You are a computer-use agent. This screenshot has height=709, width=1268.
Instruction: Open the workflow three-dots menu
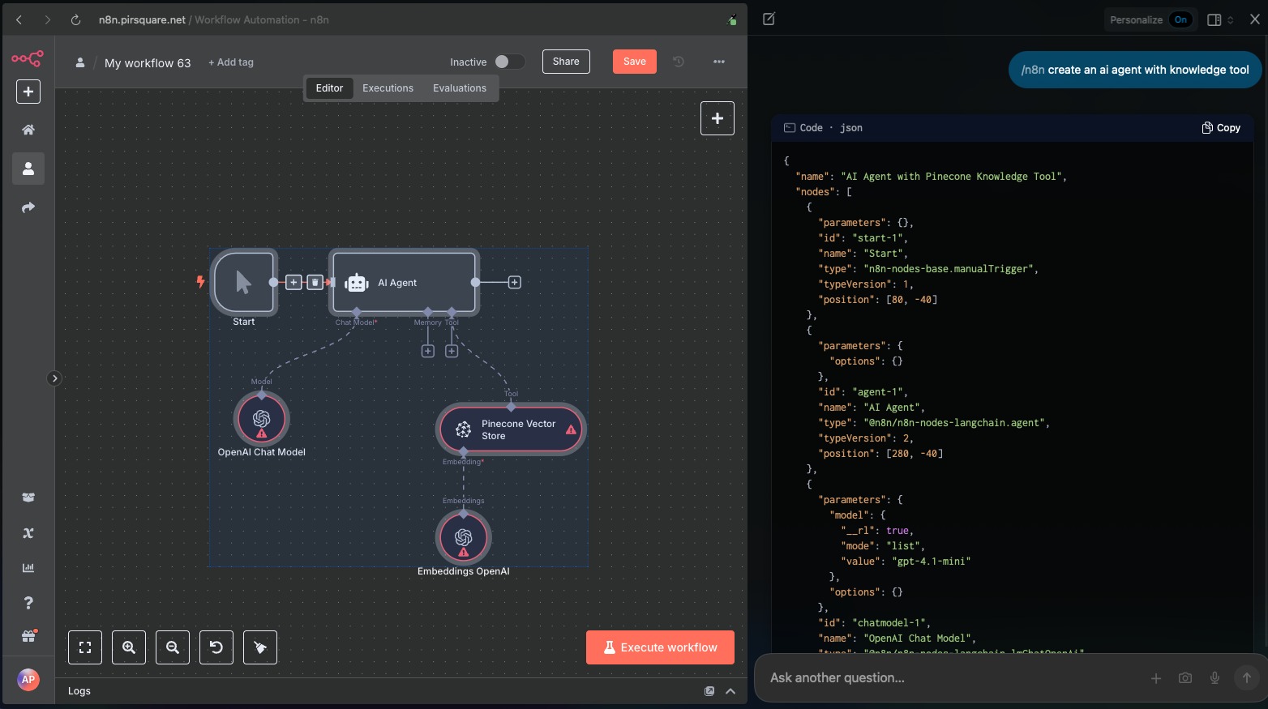719,62
